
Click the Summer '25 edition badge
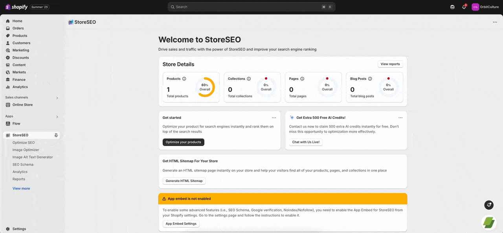40,7
